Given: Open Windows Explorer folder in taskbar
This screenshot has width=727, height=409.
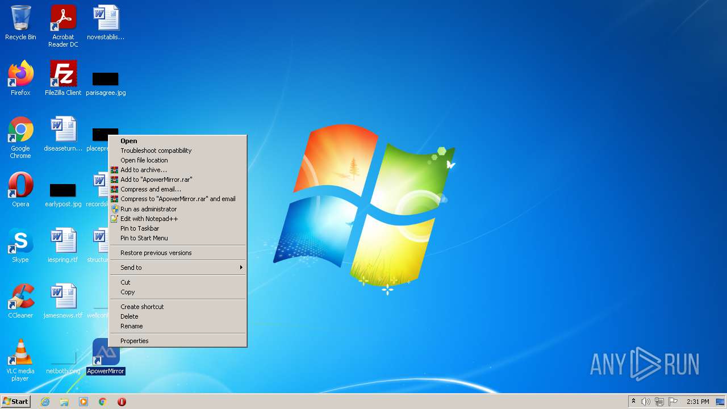Looking at the screenshot, I should tap(64, 402).
